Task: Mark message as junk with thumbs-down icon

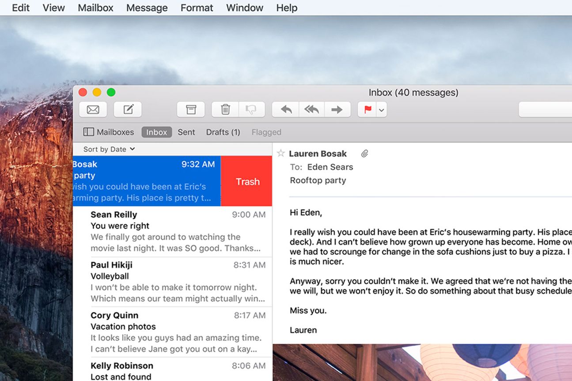Action: click(x=251, y=109)
